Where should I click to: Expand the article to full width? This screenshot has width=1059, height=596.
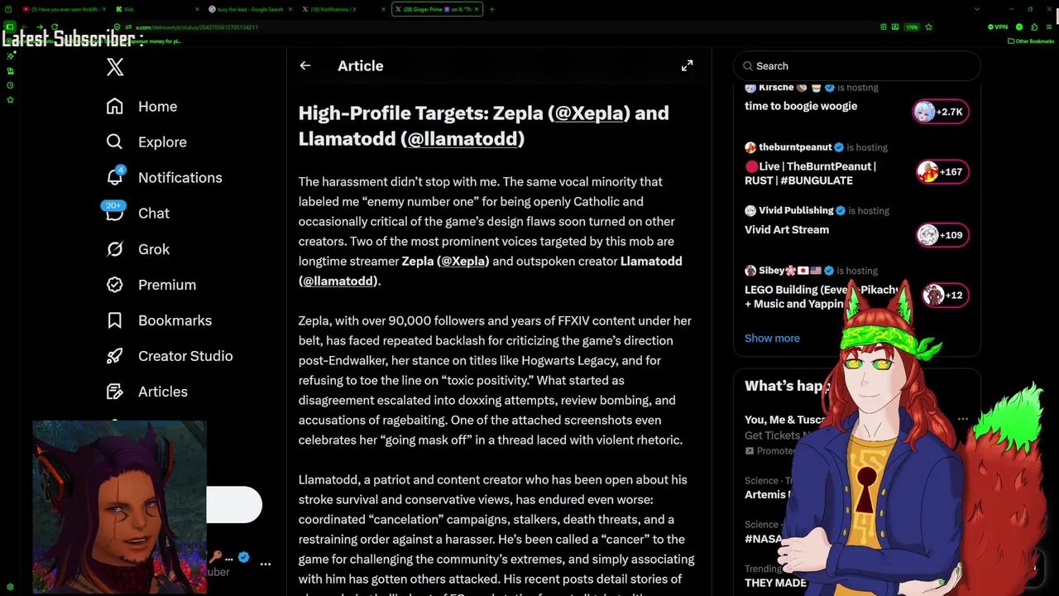click(x=687, y=65)
